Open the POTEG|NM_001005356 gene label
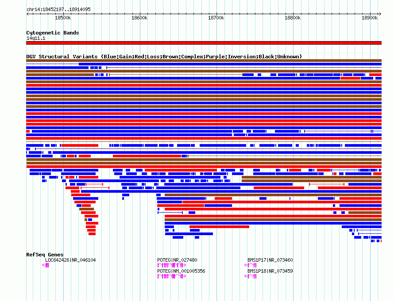Viewport: 394px width, 301px height. [x=181, y=271]
